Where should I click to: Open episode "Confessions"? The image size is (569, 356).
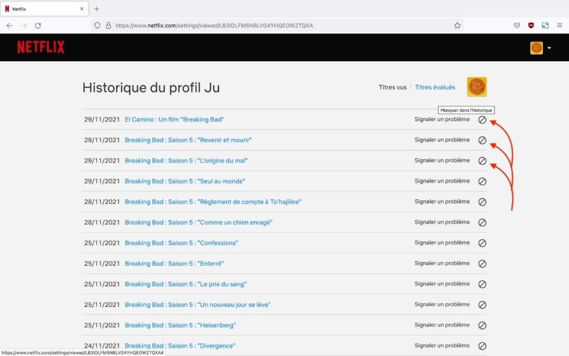click(182, 243)
